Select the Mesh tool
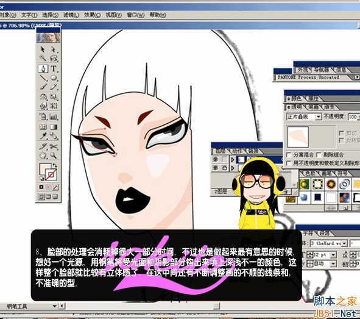 pos(43,127)
